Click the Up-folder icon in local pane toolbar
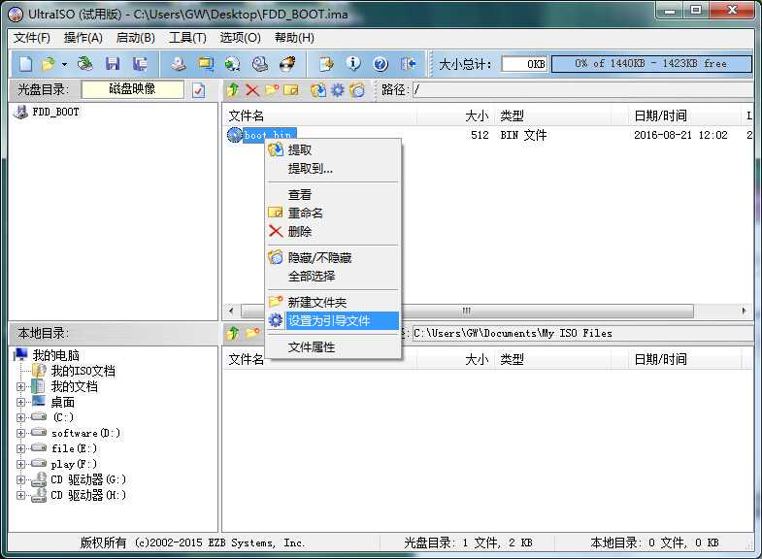Viewport: 762px width, 559px height. click(x=233, y=333)
